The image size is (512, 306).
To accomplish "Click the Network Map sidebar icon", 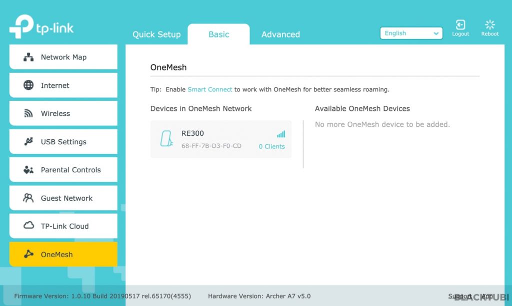I will pyautogui.click(x=28, y=57).
